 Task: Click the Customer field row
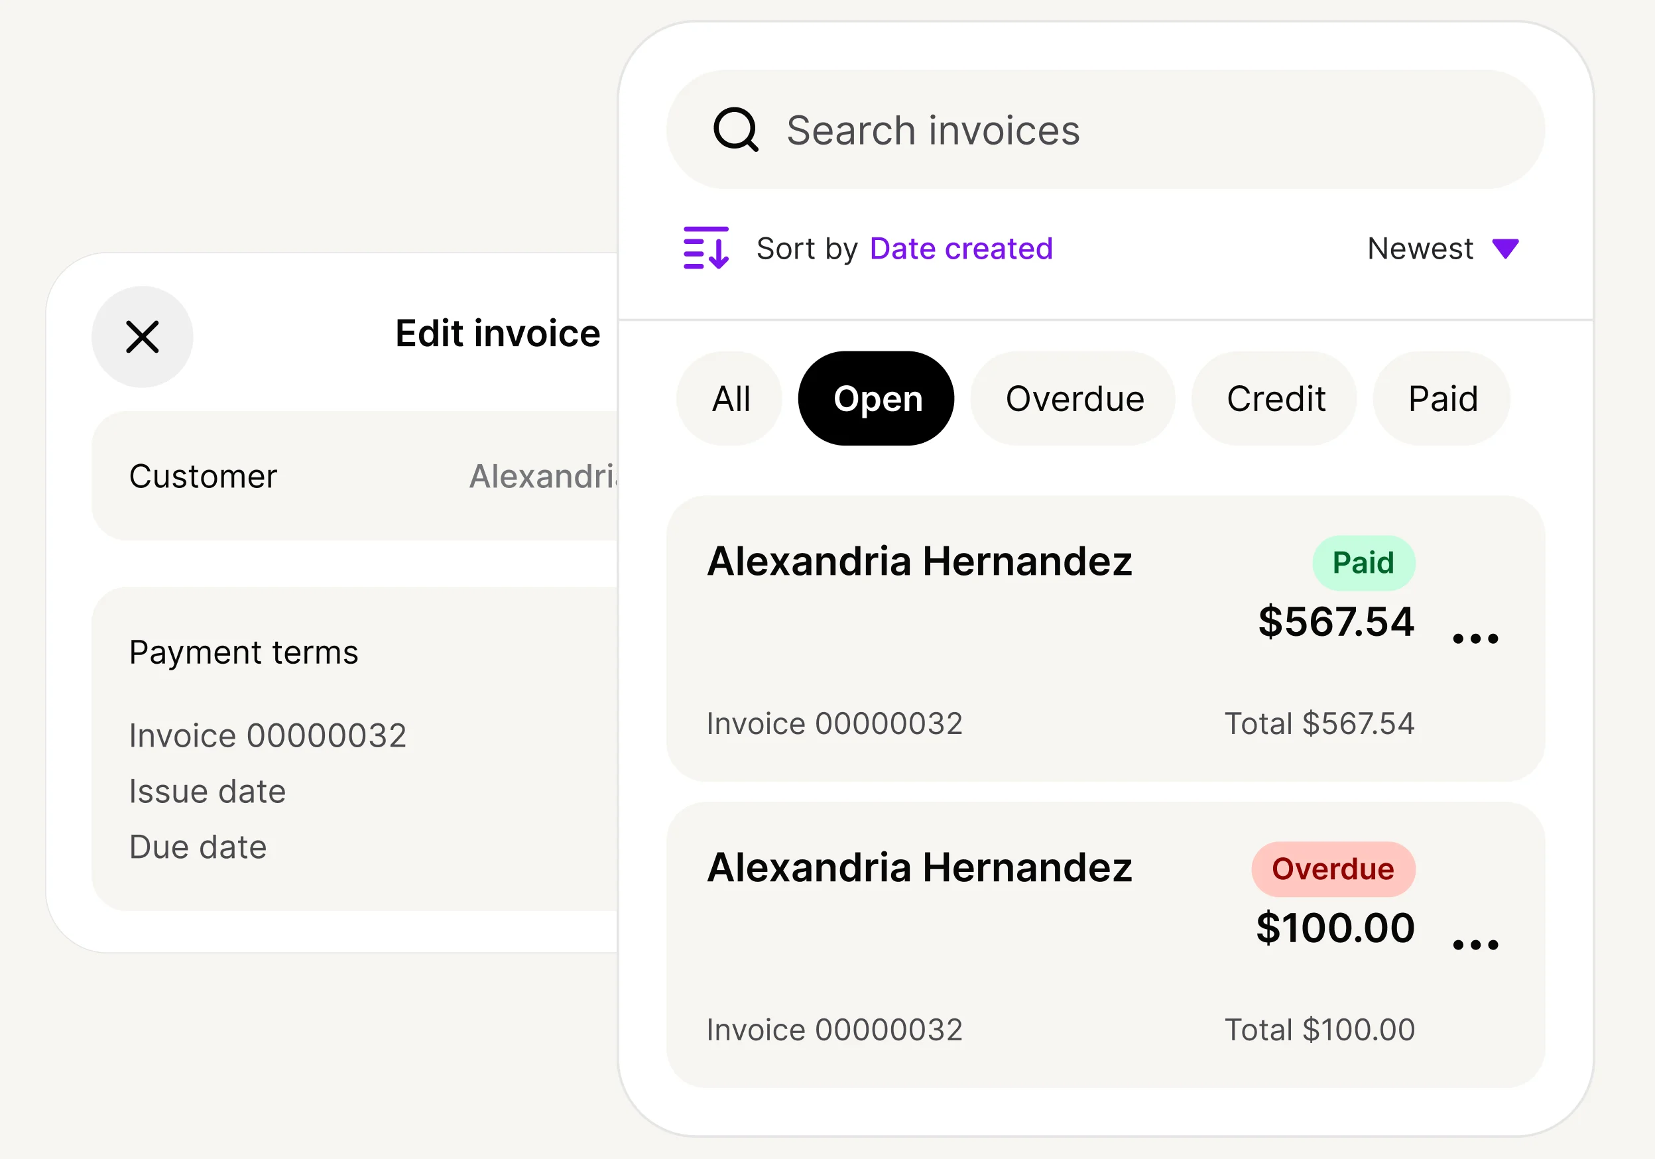click(x=355, y=475)
